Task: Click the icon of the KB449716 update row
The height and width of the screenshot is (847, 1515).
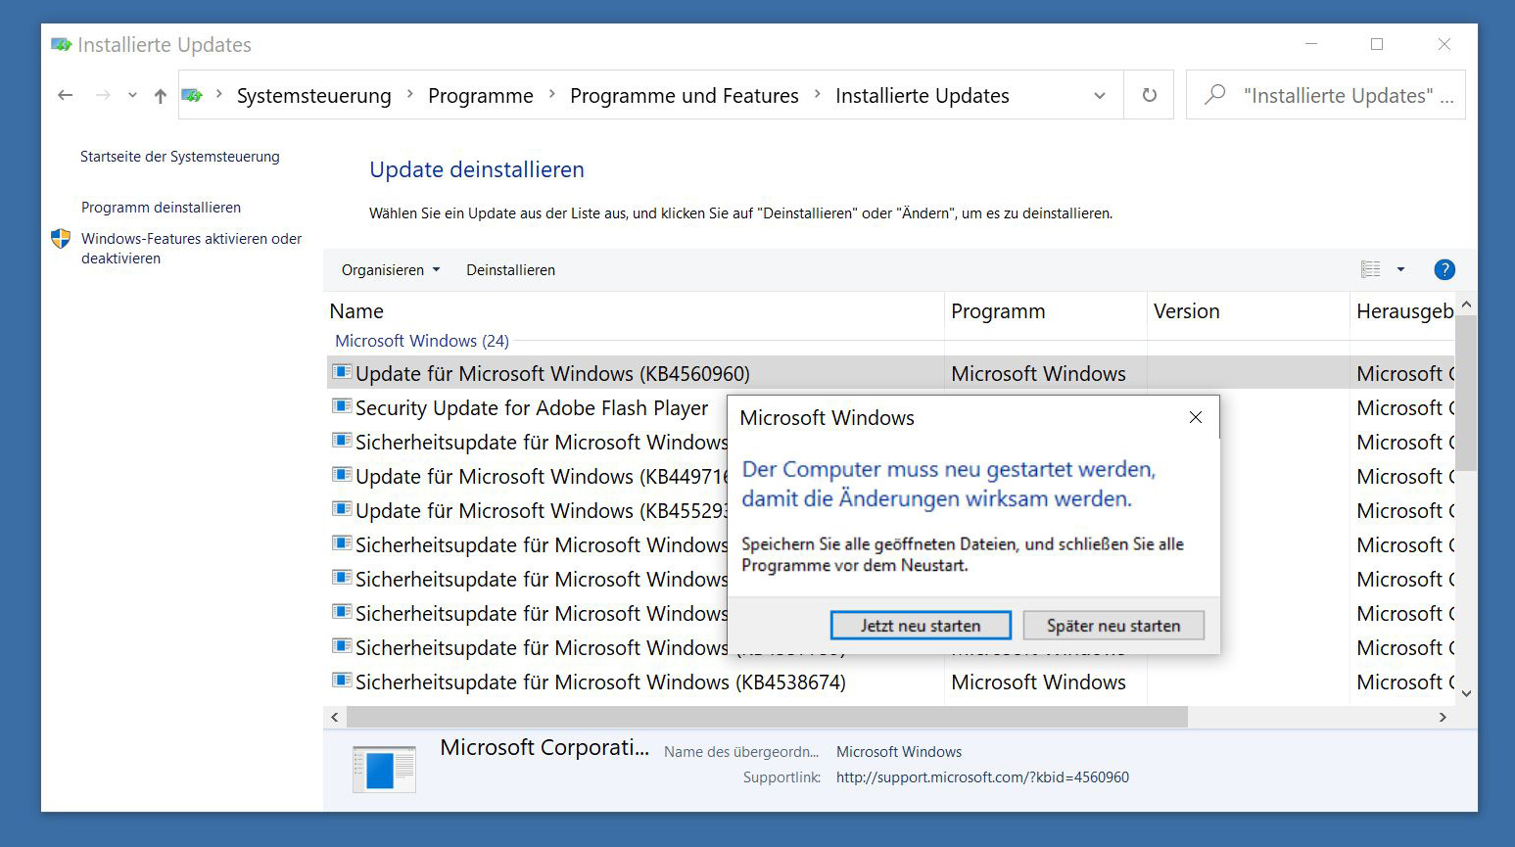Action: point(342,475)
